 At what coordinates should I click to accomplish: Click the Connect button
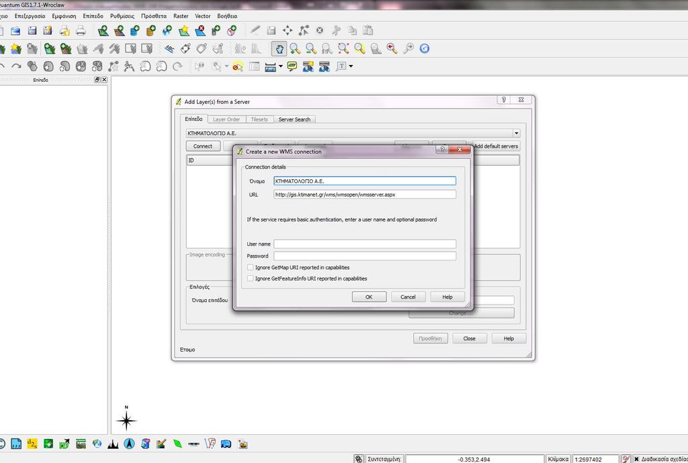coord(203,146)
